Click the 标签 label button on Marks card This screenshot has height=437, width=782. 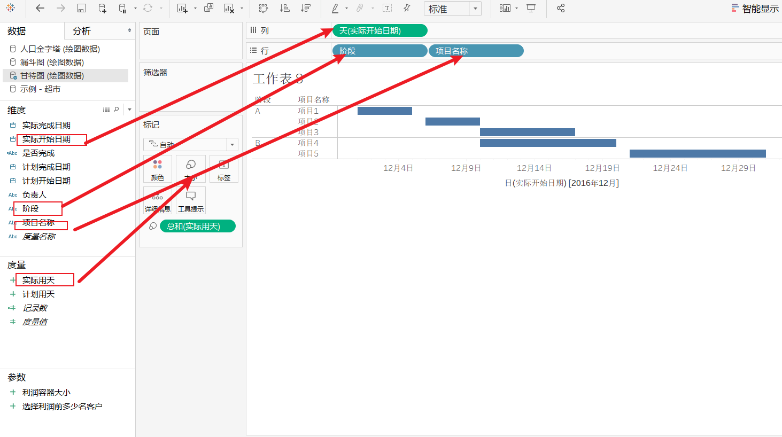[224, 169]
